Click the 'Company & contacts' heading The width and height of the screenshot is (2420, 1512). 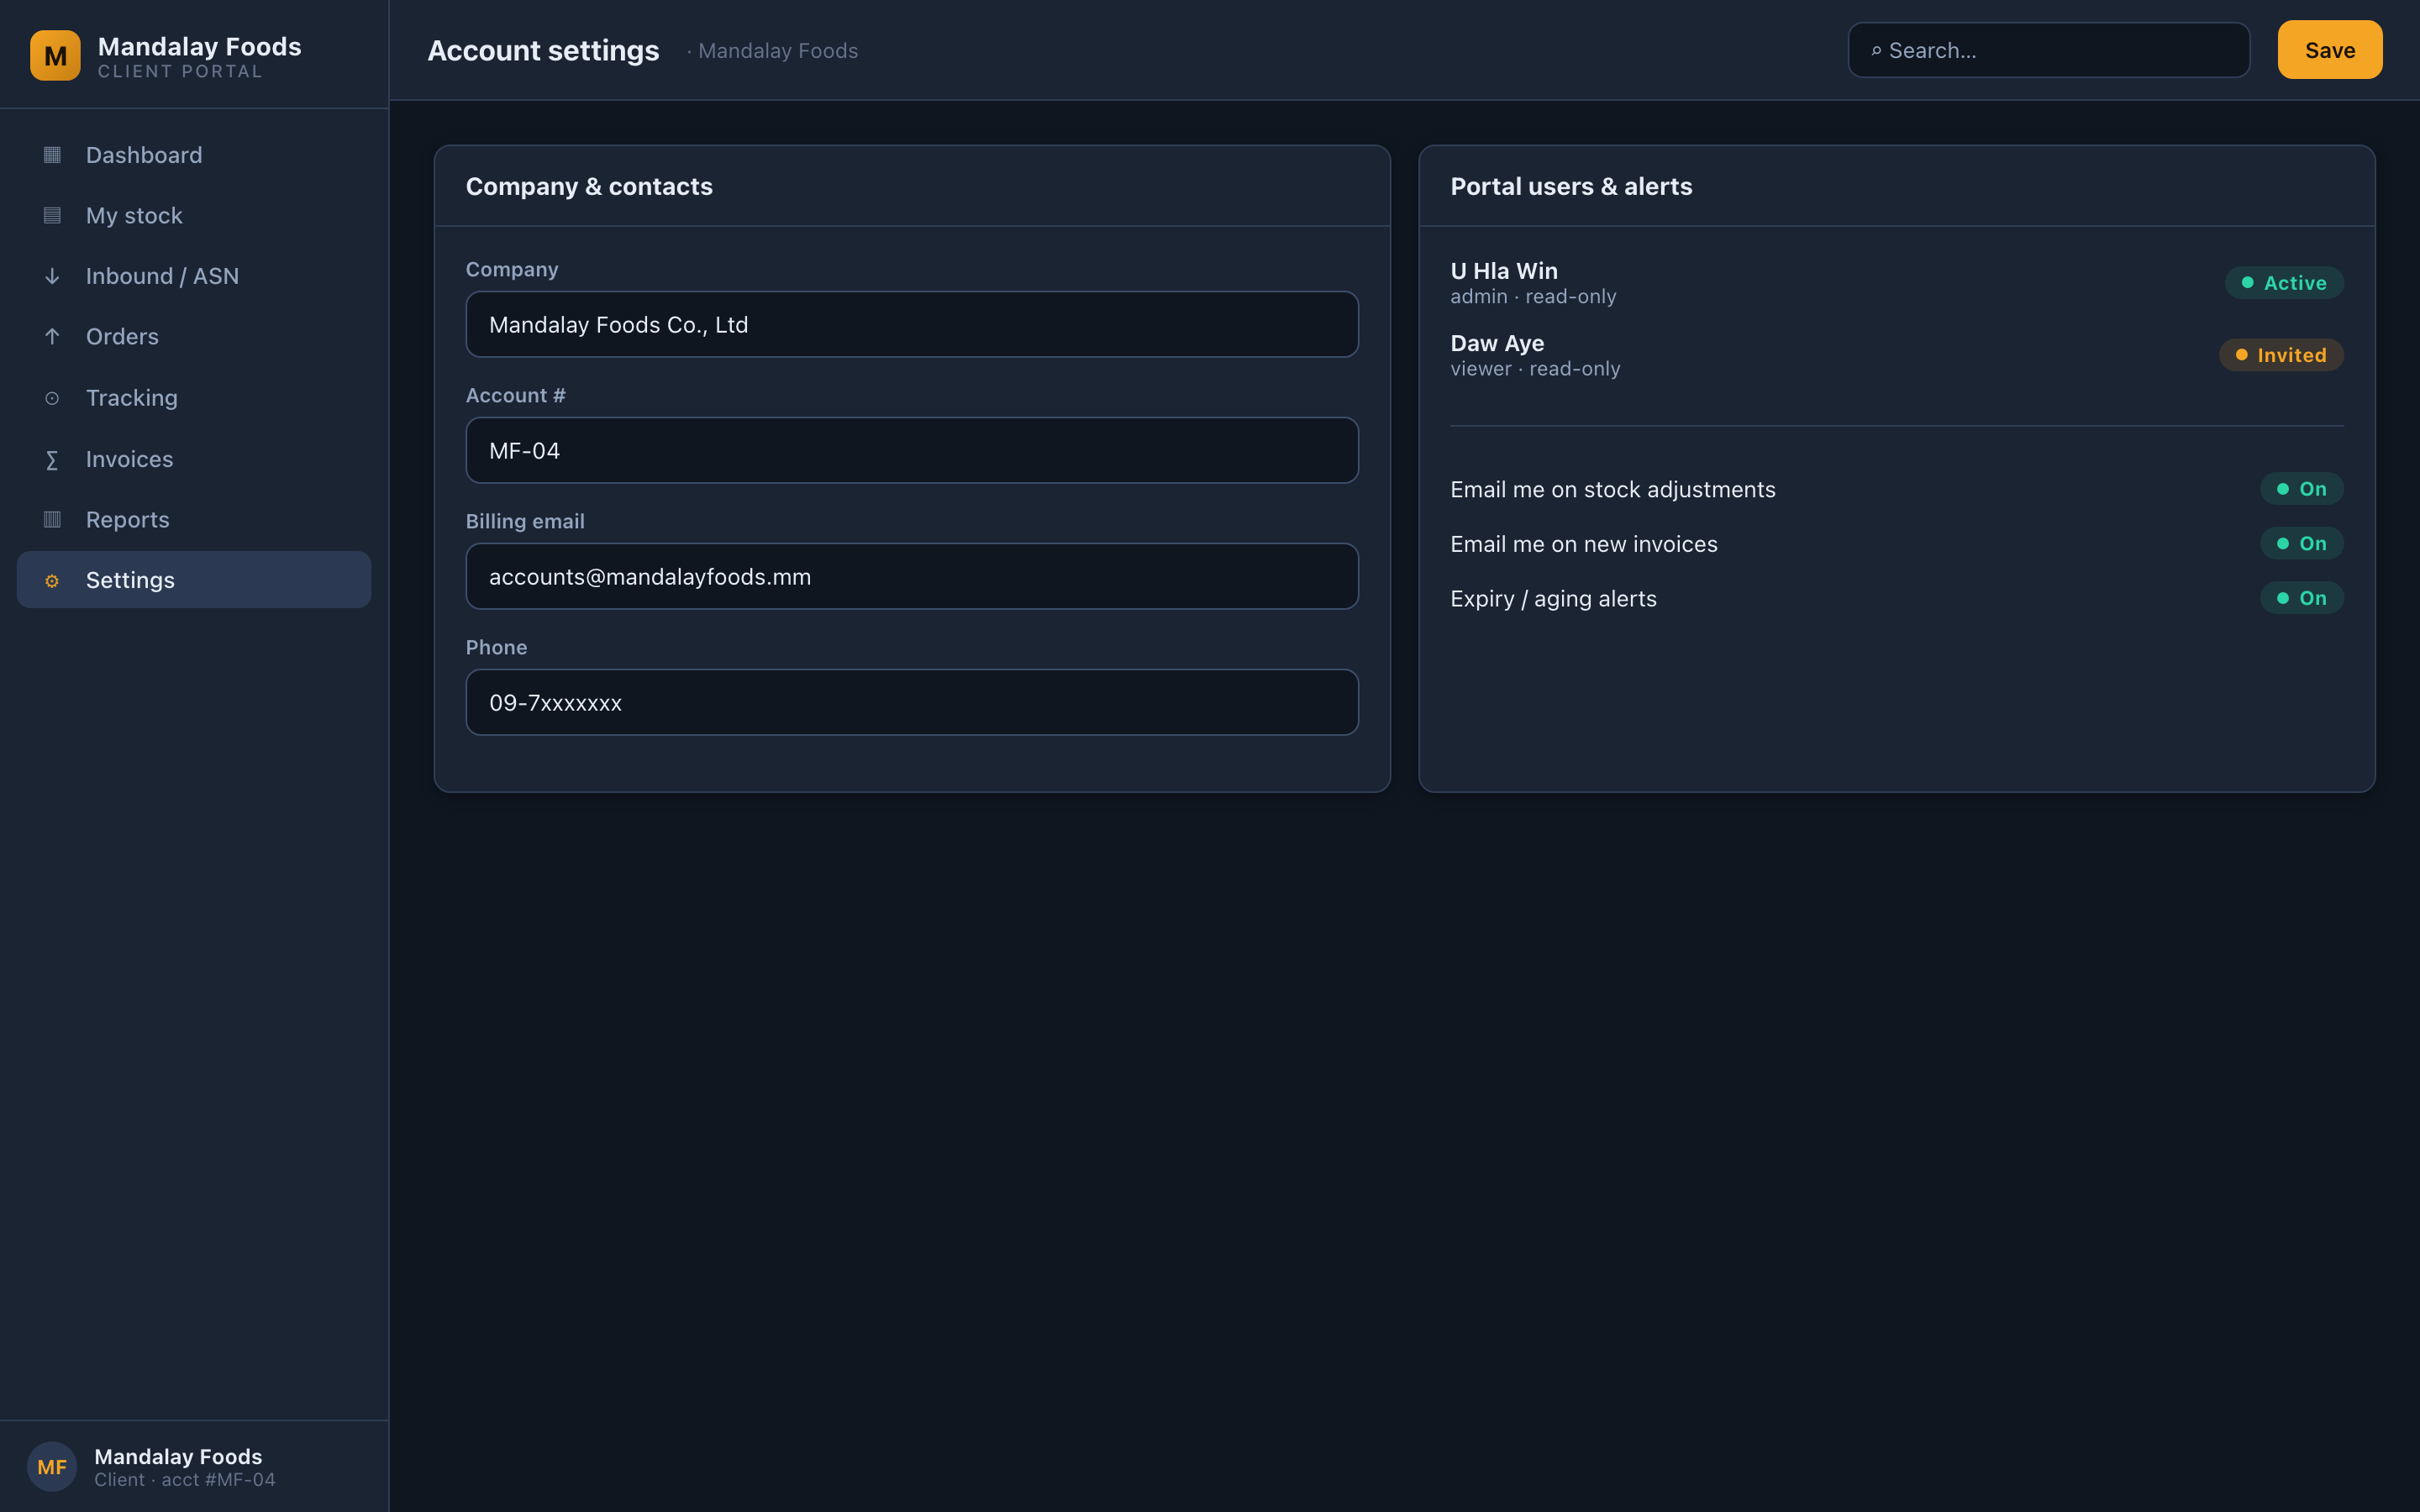pyautogui.click(x=589, y=186)
